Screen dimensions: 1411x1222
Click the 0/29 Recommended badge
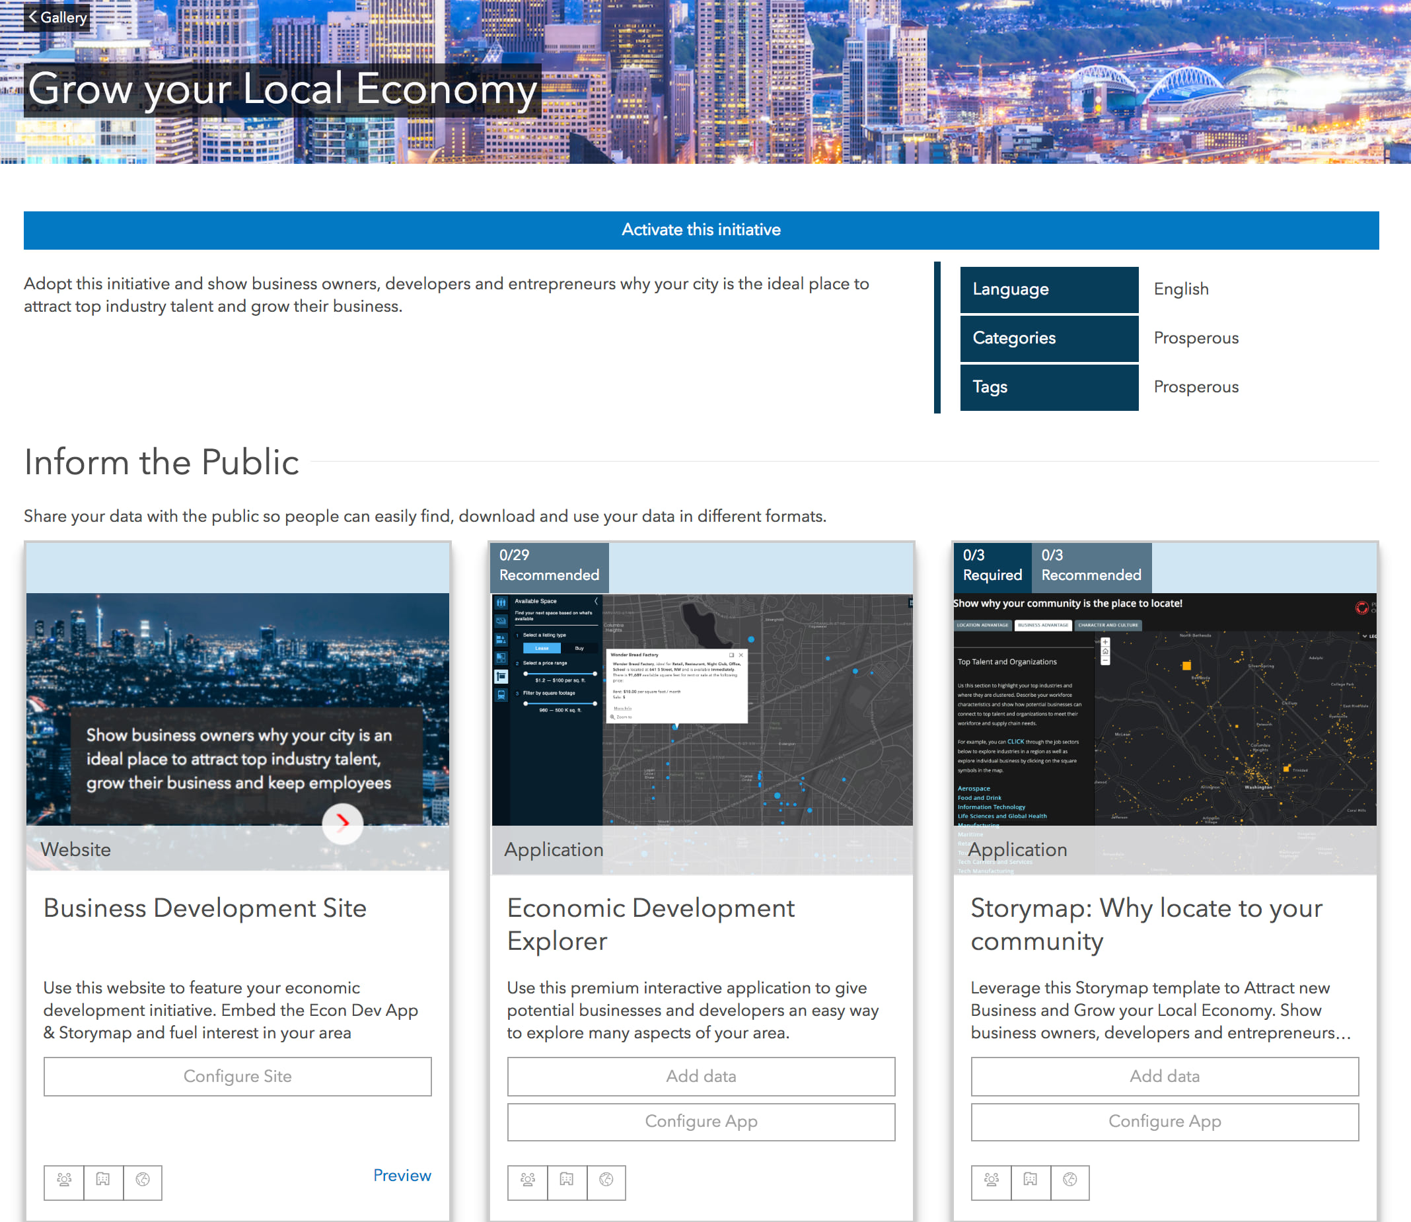(x=549, y=565)
